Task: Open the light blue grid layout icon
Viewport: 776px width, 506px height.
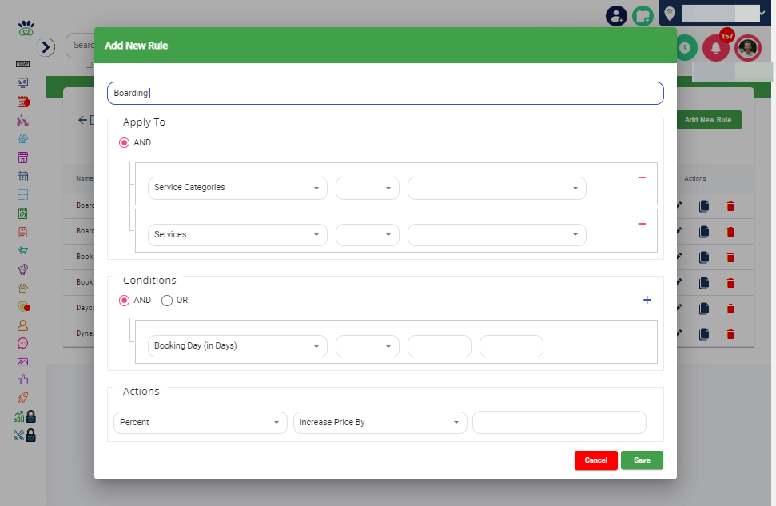Action: coord(22,194)
